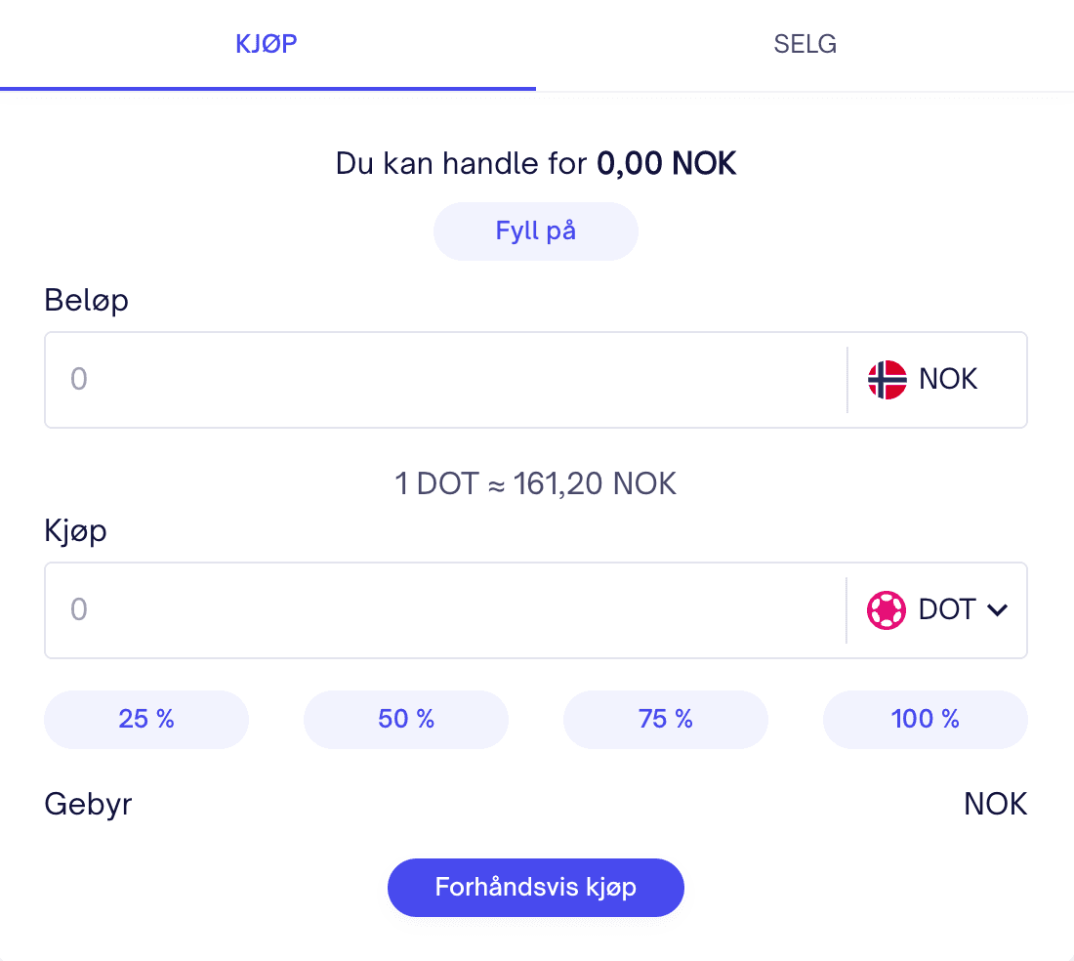Switch to the KJØP tab
The image size is (1074, 961).
coord(267,45)
